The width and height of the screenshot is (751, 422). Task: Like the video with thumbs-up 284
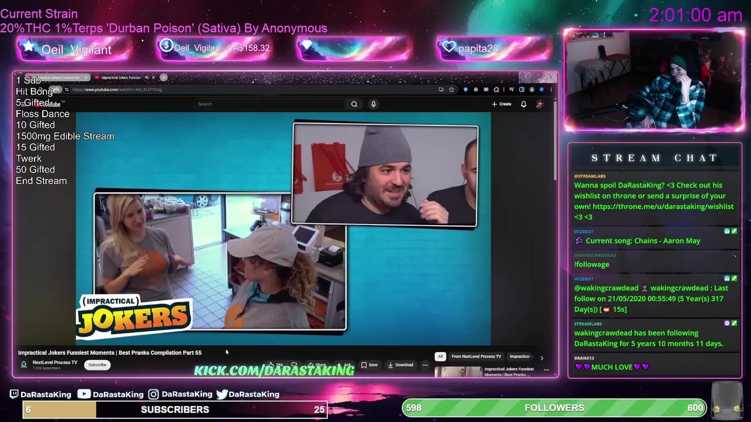(x=276, y=365)
